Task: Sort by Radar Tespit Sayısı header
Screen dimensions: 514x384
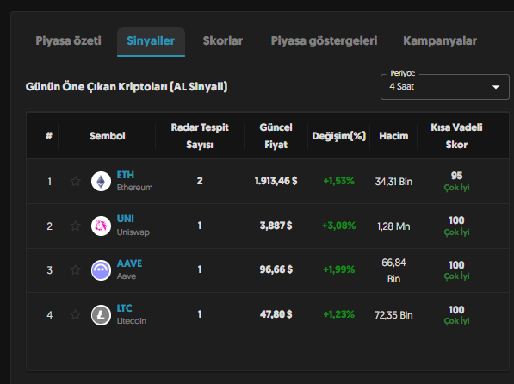Action: (200, 136)
